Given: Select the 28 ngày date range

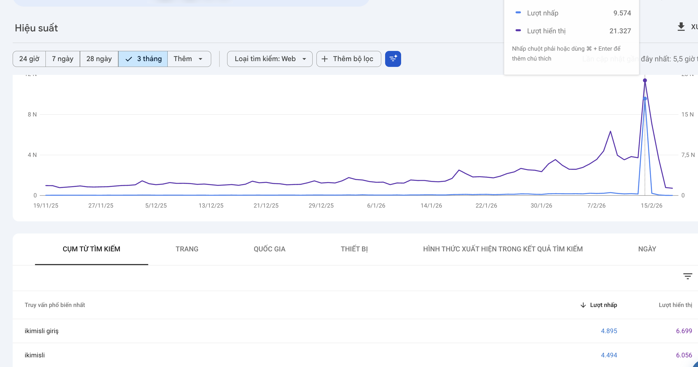Looking at the screenshot, I should [99, 59].
